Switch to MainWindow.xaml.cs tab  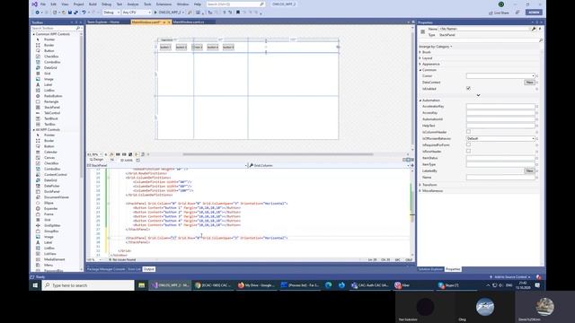[189, 22]
